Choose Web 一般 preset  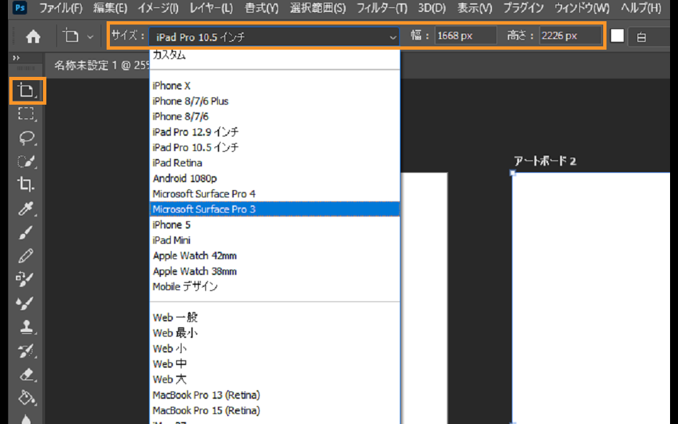click(274, 317)
